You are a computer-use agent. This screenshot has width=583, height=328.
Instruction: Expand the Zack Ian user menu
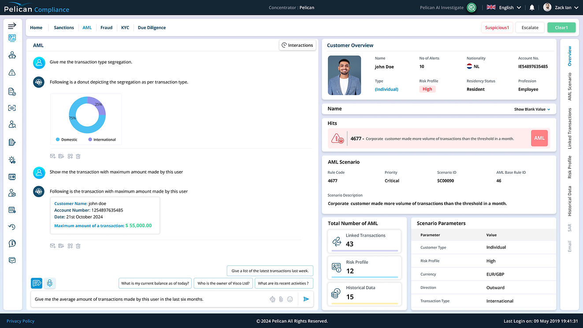point(561,7)
